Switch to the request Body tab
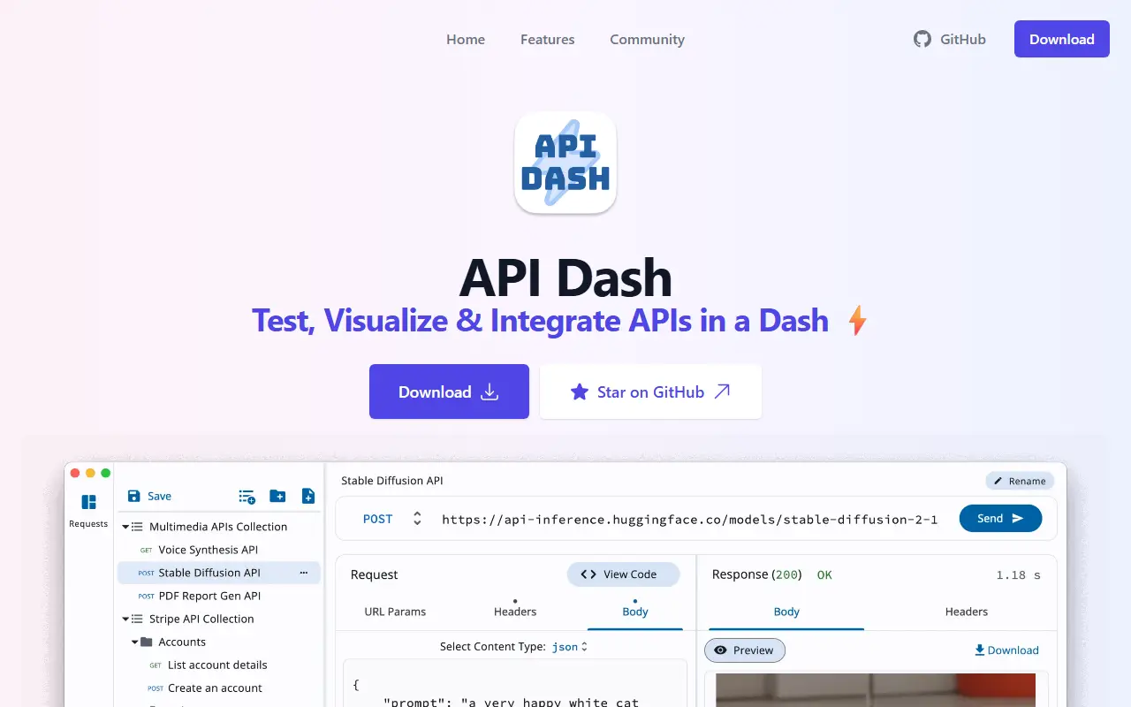The height and width of the screenshot is (707, 1131). (635, 612)
